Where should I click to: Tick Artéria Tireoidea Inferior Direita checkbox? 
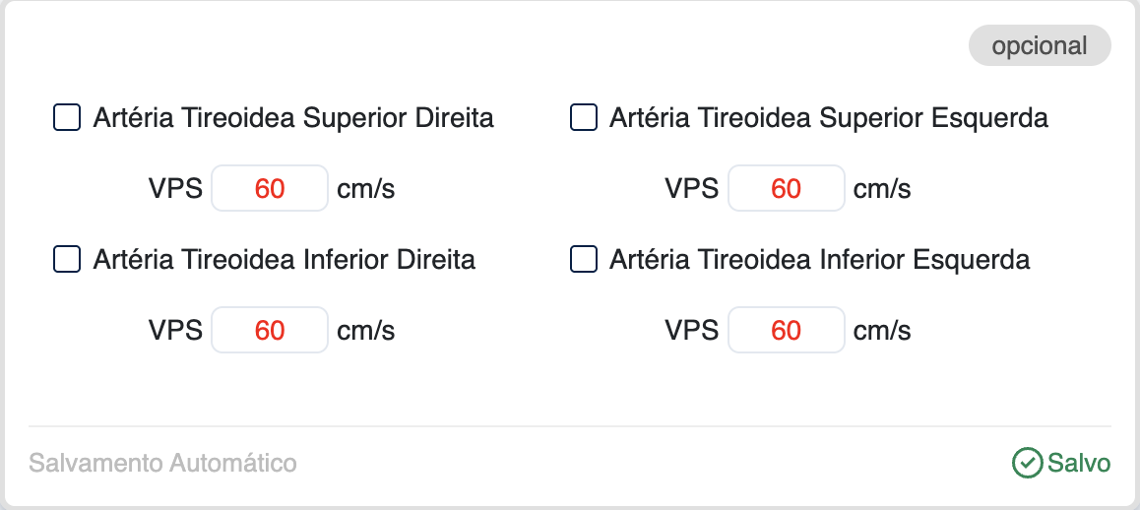coord(67,260)
